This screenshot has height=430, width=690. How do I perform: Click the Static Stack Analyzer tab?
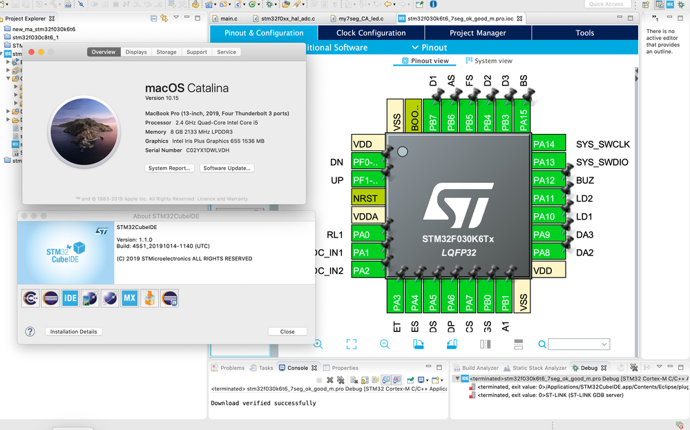[x=535, y=368]
